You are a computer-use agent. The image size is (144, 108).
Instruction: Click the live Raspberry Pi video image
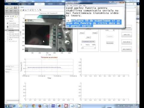click(49, 33)
